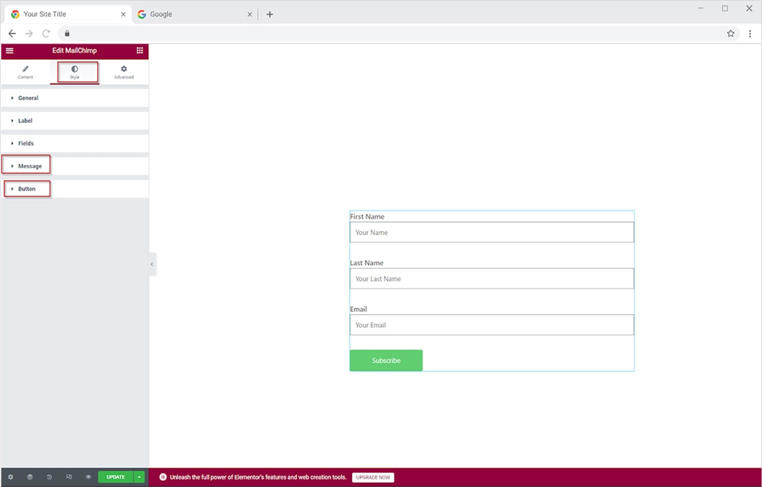Open the Elementor hamburger menu
Viewport: 762px width, 487px height.
point(10,51)
